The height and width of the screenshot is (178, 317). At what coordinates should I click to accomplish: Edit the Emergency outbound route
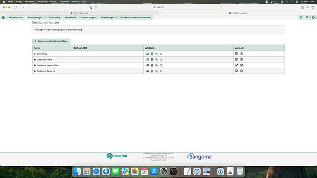236,54
